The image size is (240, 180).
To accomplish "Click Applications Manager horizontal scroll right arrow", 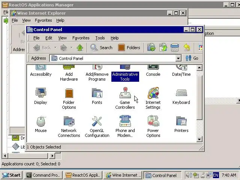I will (52, 156).
